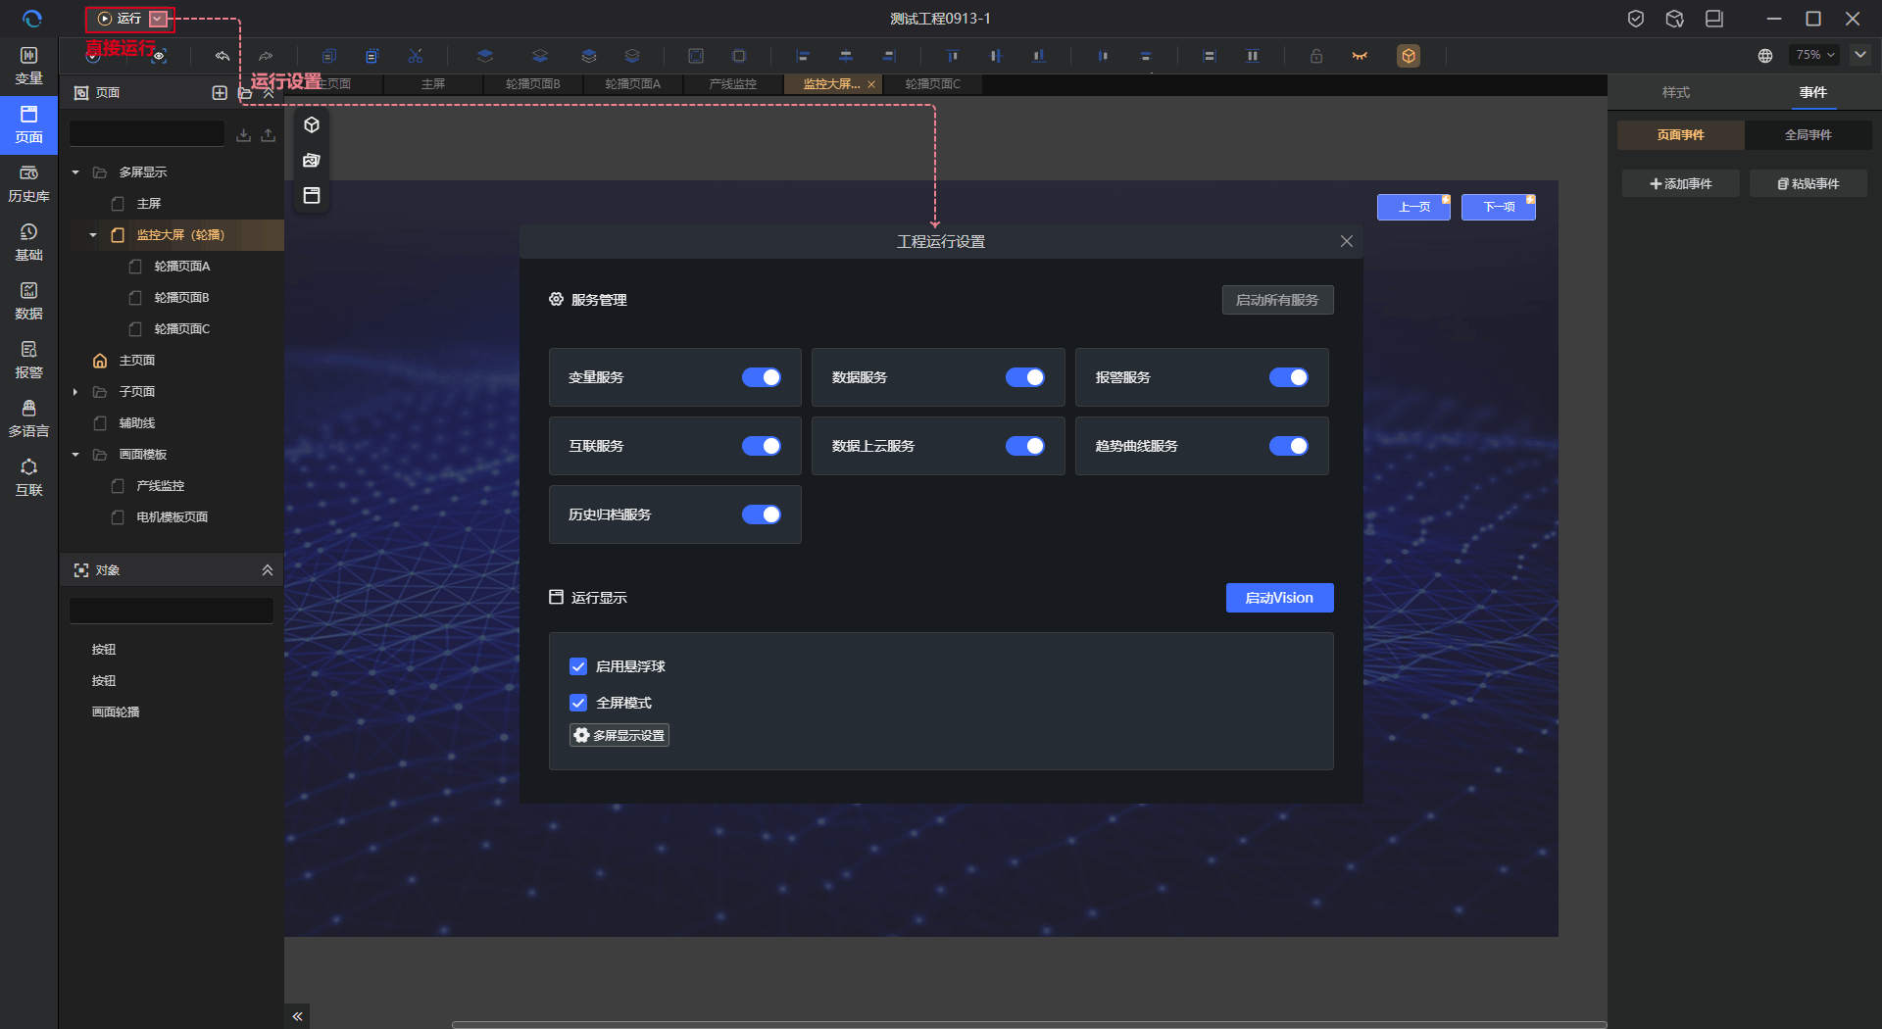Click the 启动Vision button
The height and width of the screenshot is (1029, 1882).
1279,598
